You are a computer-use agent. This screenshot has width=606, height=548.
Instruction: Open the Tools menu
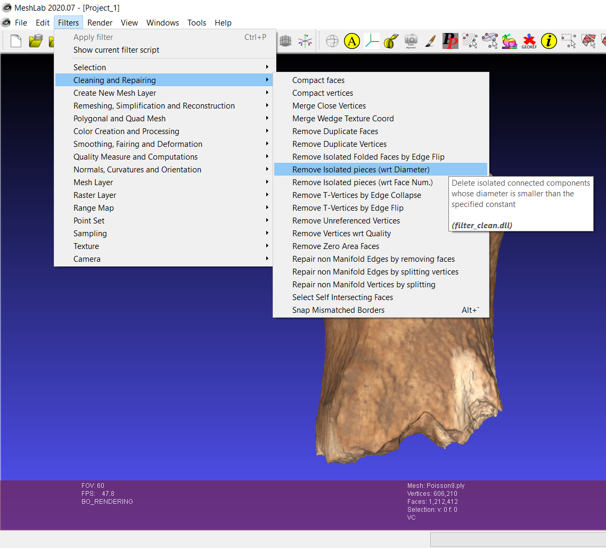(x=196, y=23)
